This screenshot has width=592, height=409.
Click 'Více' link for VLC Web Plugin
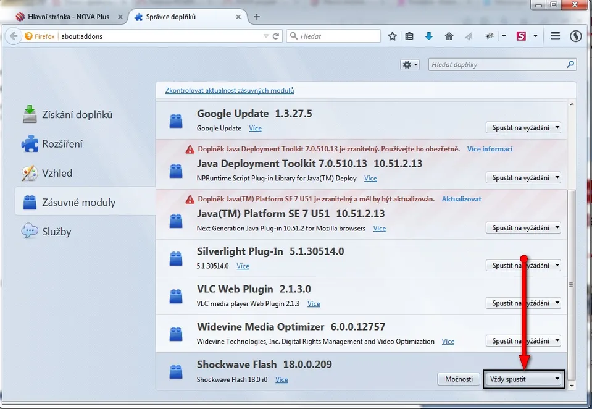tap(314, 303)
